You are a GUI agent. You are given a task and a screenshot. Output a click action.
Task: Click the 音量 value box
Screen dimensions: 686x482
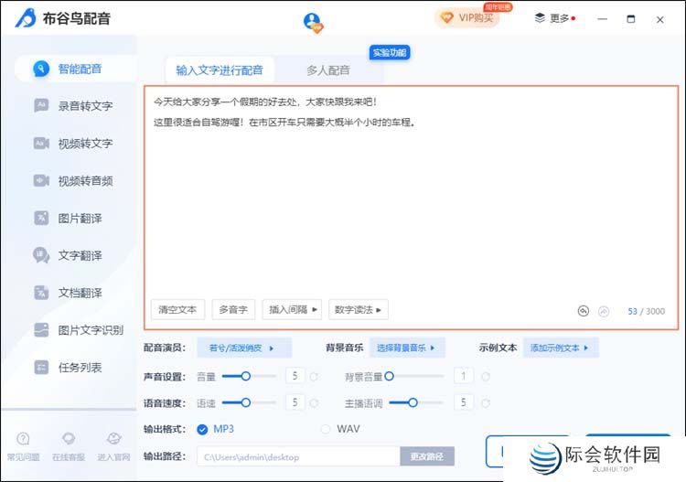pos(295,376)
